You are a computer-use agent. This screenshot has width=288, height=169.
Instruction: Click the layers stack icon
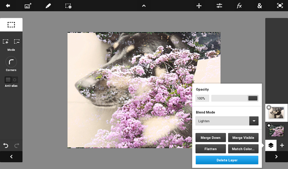click(271, 145)
